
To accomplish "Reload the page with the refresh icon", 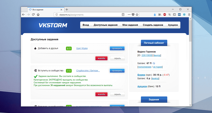I will (33, 15).
